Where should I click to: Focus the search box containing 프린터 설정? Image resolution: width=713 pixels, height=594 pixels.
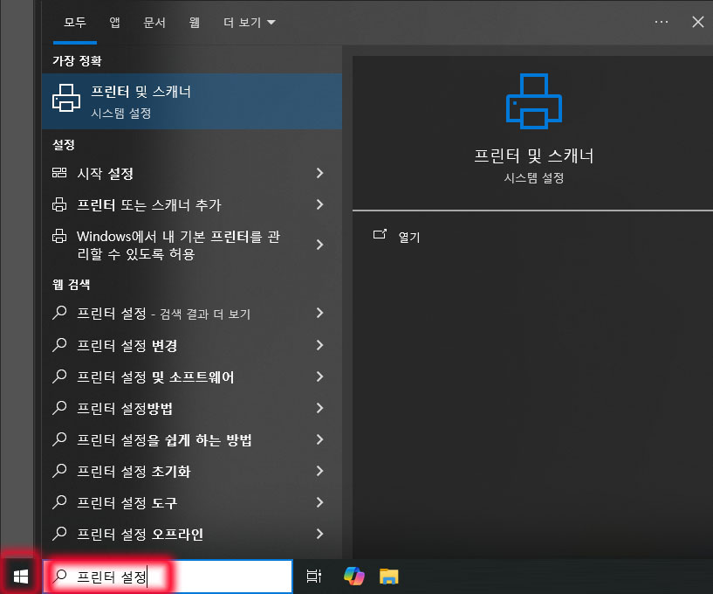tap(168, 577)
